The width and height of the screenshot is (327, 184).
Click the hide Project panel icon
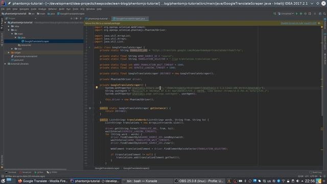tap(81, 18)
